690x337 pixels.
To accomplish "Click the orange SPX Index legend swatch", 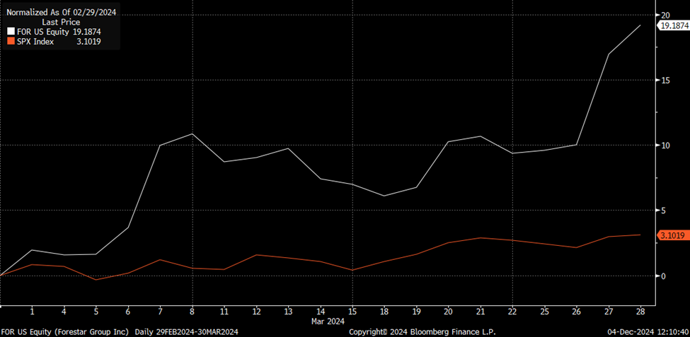I will click(x=11, y=42).
